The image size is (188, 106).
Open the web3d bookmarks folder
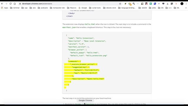(x=143, y=8)
